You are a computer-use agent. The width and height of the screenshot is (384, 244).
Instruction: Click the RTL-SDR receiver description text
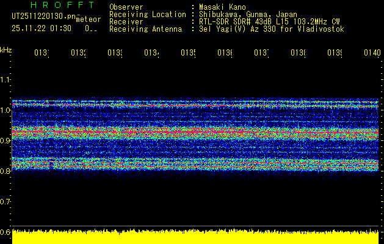pyautogui.click(x=269, y=21)
